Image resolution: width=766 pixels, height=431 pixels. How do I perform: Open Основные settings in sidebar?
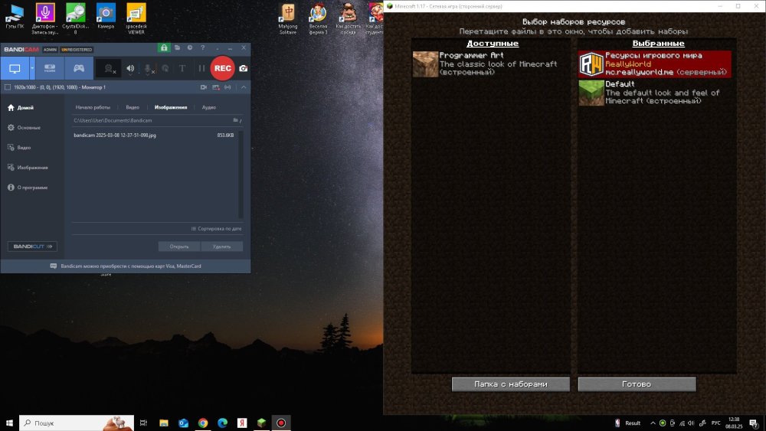click(x=24, y=127)
